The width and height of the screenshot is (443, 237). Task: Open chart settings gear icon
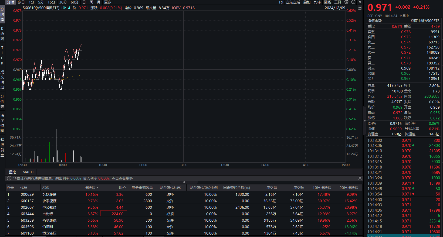pyautogui.click(x=346, y=2)
